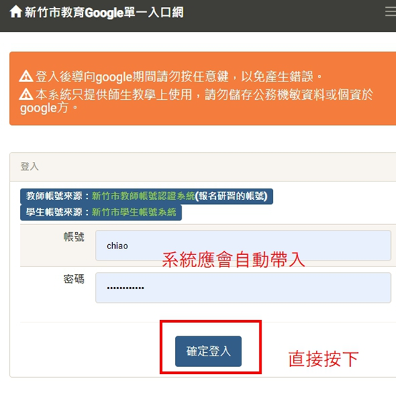Screen dimensions: 396x397
Task: Click the warning triangle before 登入後導向google
Action: [x=26, y=76]
